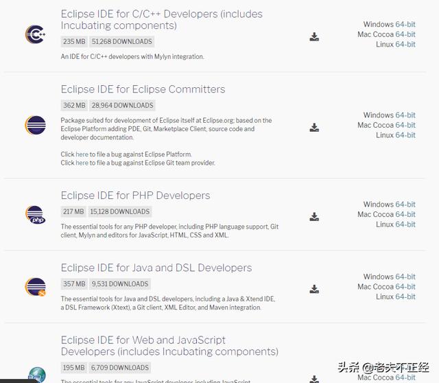Click 'The essential tools for Java and DSL' description
The image size is (439, 383).
click(168, 303)
